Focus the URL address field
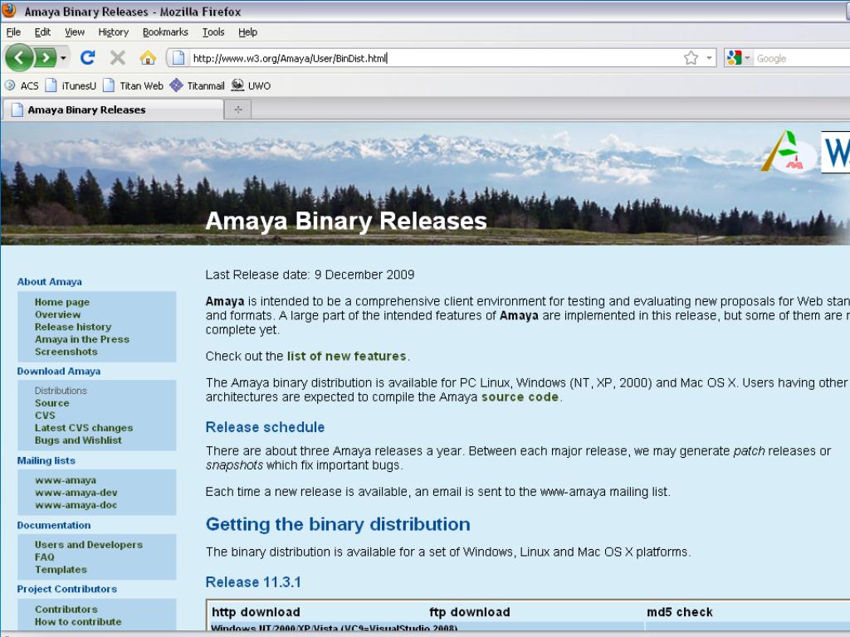This screenshot has width=850, height=637. point(433,59)
